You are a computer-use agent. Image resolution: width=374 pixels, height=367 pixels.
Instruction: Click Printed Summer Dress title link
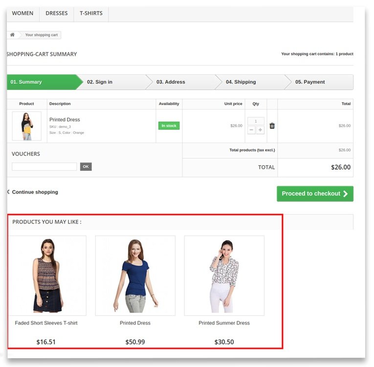click(224, 323)
